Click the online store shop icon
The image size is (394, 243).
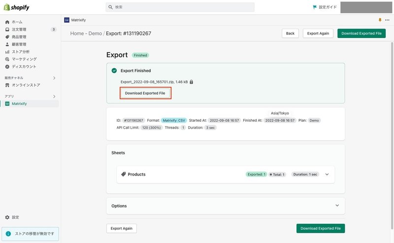tap(7, 85)
